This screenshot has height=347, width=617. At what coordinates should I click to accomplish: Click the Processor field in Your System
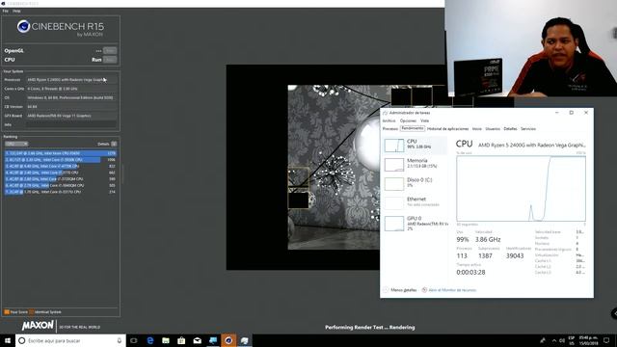tap(71, 80)
